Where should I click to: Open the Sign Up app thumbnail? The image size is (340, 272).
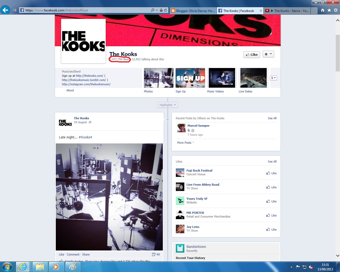pos(190,78)
